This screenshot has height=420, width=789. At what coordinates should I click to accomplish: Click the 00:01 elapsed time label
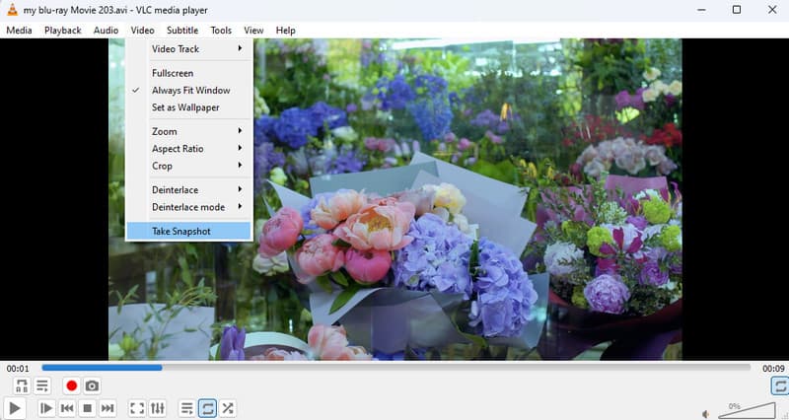coord(18,368)
